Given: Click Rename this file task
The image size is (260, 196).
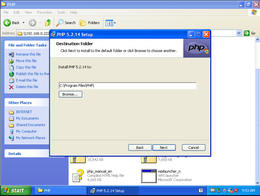Looking at the screenshot, I should tap(28, 54).
